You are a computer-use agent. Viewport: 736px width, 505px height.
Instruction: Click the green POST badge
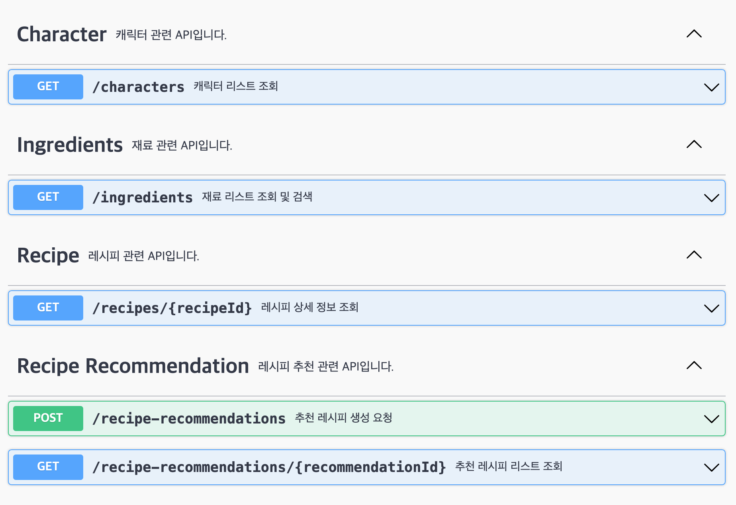tap(48, 418)
